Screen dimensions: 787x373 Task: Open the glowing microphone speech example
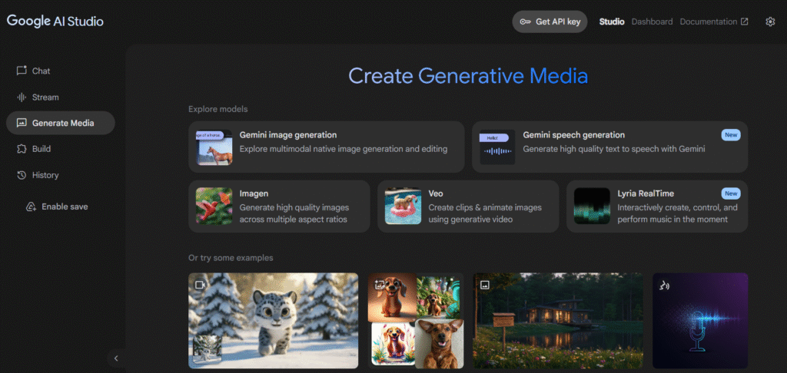[x=700, y=321]
